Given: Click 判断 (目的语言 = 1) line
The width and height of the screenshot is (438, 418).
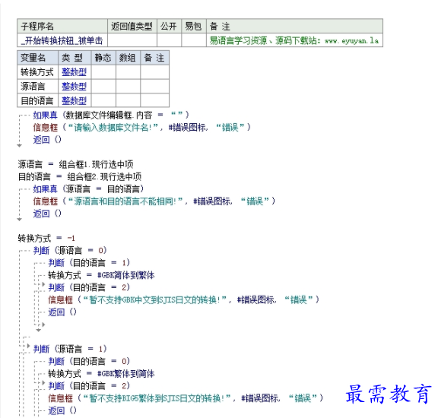Looking at the screenshot, I should coord(89,263).
